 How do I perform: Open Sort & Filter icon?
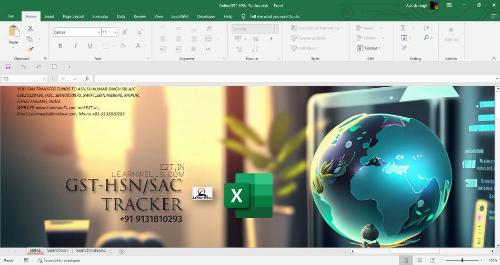(426, 28)
